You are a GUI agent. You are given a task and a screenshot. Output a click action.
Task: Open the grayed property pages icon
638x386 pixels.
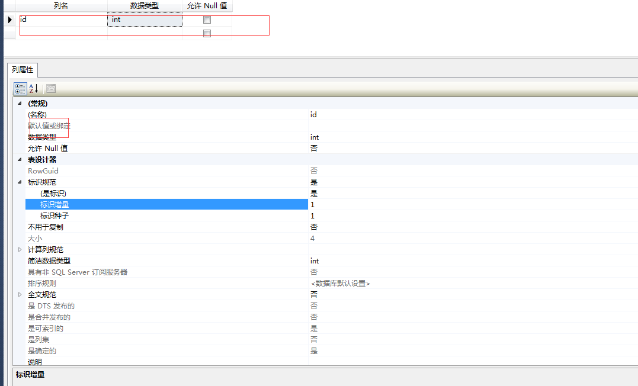[x=51, y=89]
